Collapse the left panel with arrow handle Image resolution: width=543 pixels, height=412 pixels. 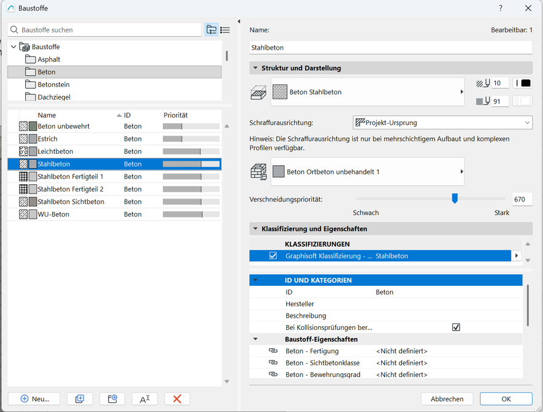pos(239,21)
